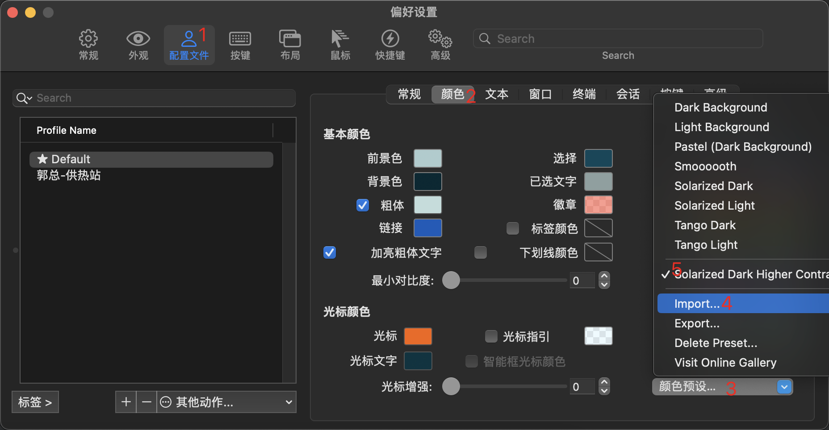This screenshot has width=829, height=430.
Task: Switch to the 窗口 profile tab
Action: 540,94
